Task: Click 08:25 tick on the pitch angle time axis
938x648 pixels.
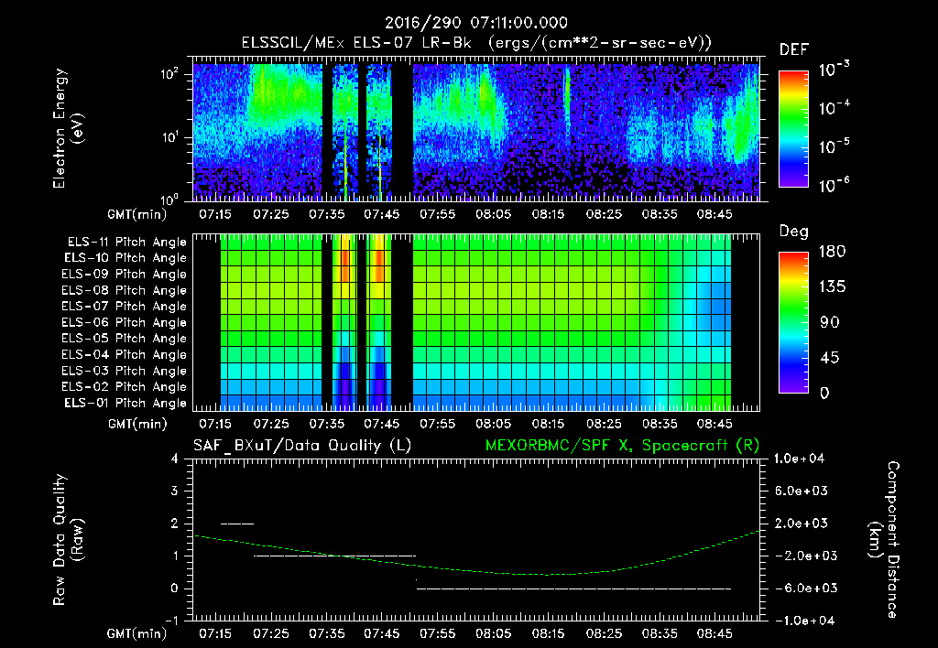Action: [x=604, y=424]
